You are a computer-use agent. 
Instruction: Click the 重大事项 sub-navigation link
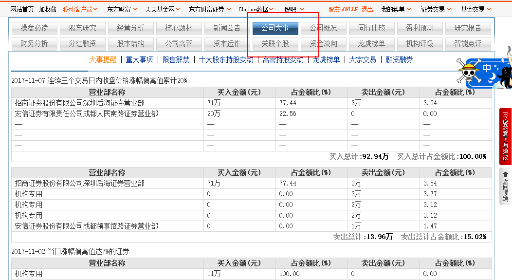point(139,60)
